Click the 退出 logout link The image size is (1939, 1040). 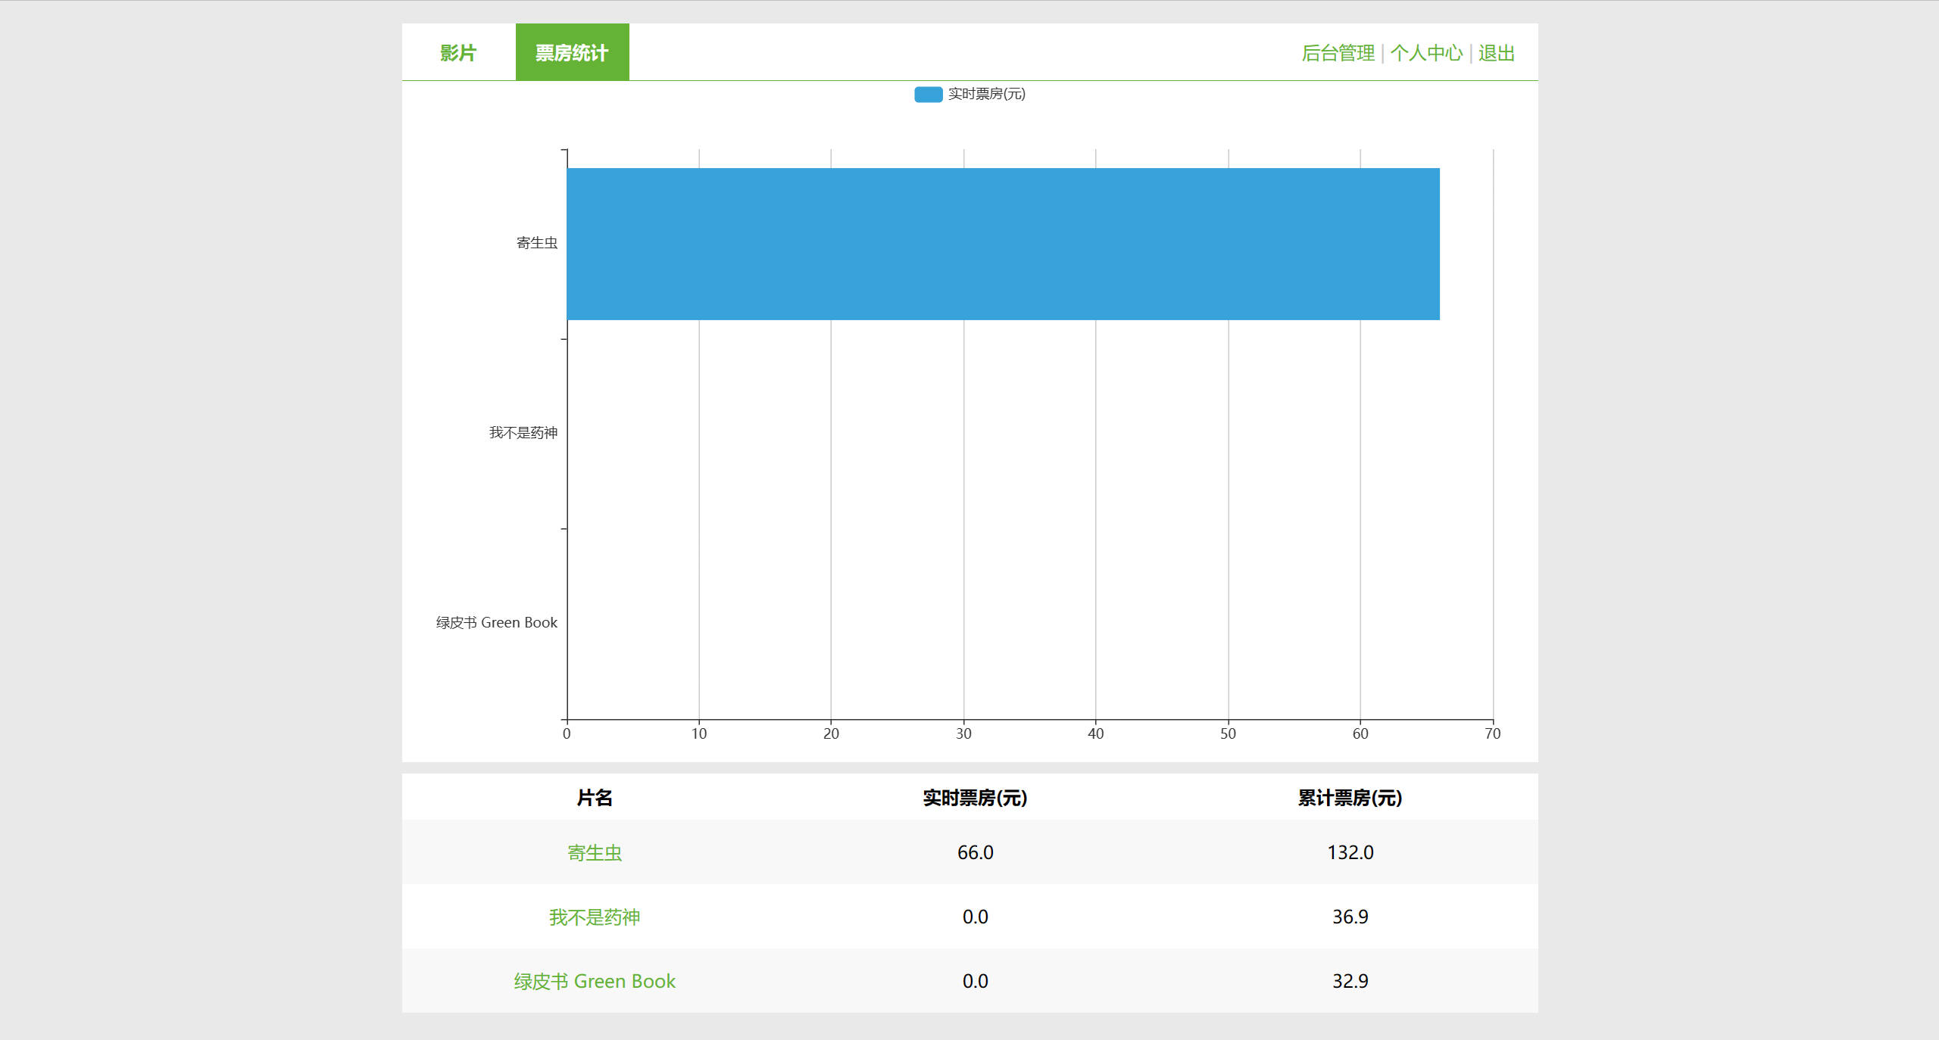pos(1496,53)
